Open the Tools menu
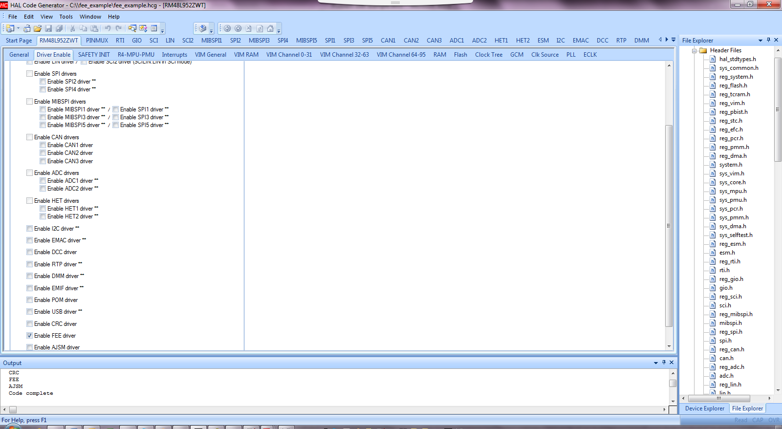The image size is (782, 429). 66,17
